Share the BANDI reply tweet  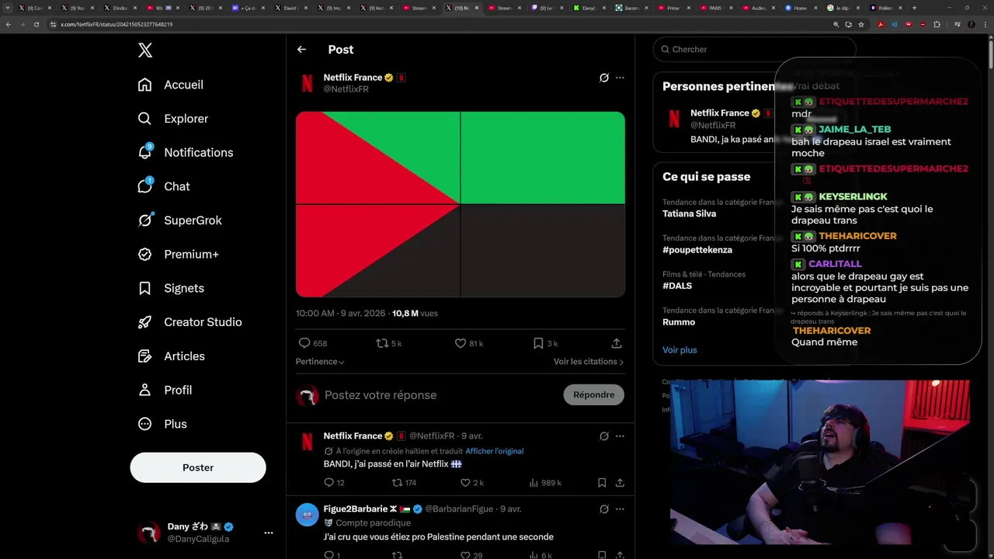click(x=620, y=483)
